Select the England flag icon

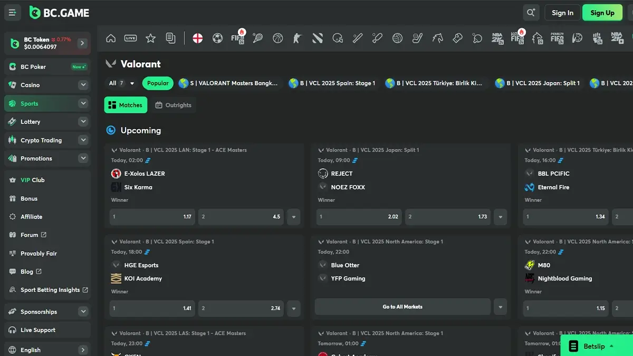[x=197, y=39]
